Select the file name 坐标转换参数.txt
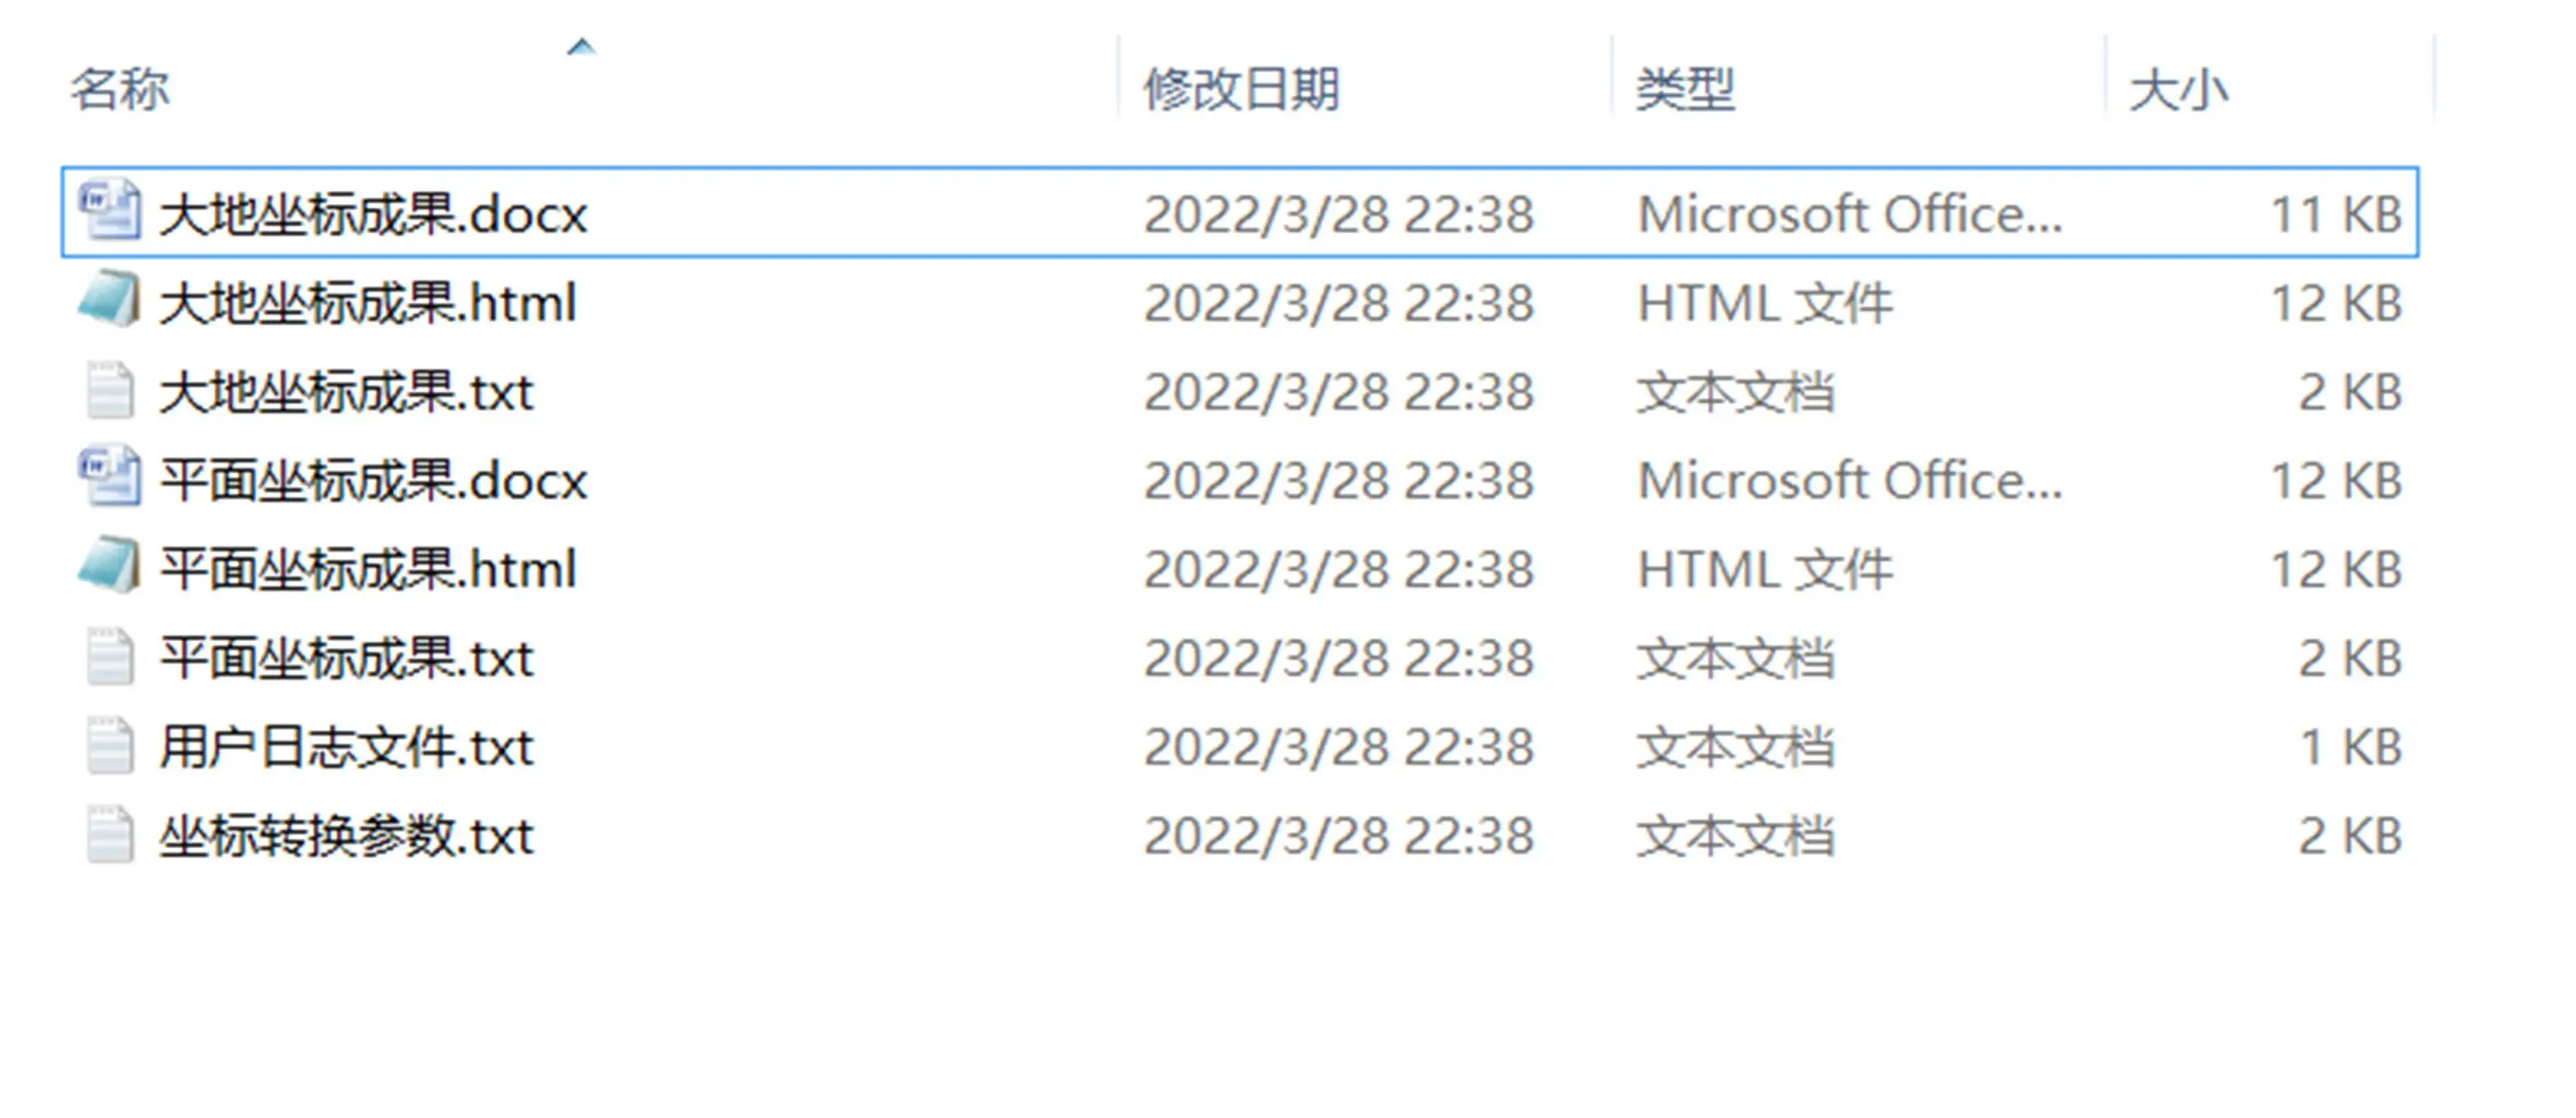This screenshot has width=2576, height=1118. click(347, 835)
